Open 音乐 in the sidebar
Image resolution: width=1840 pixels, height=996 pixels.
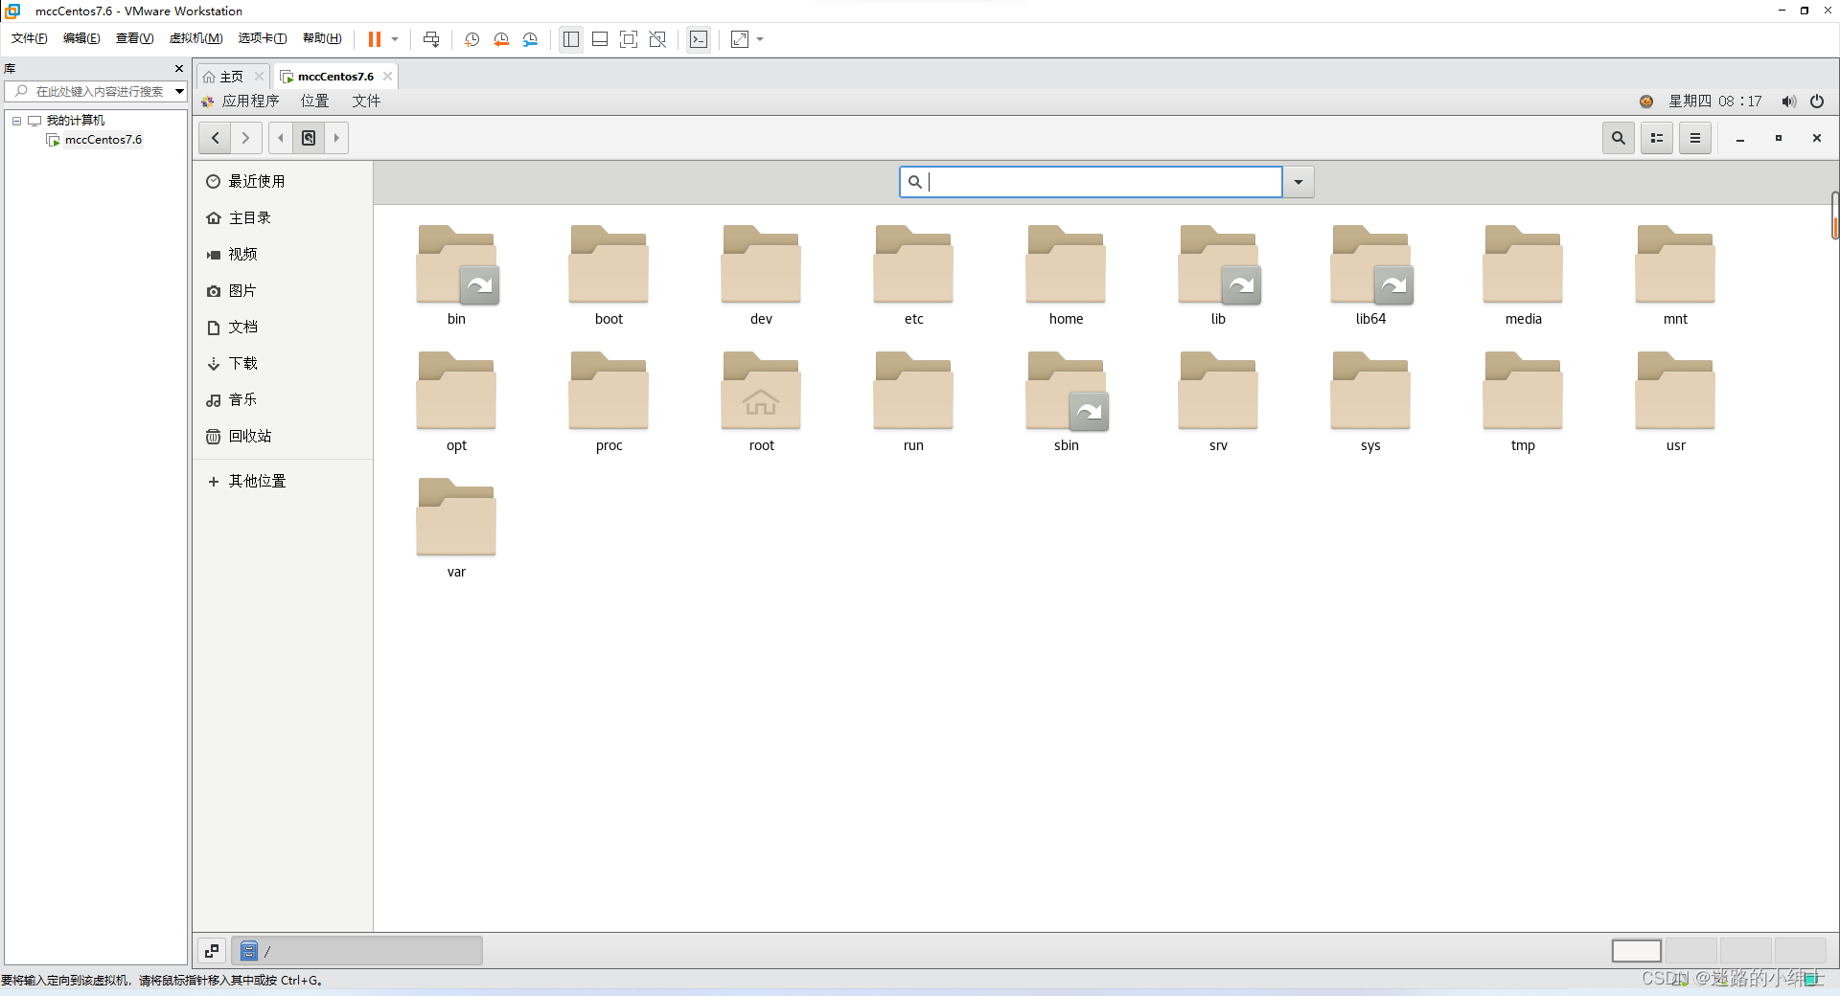pyautogui.click(x=283, y=399)
